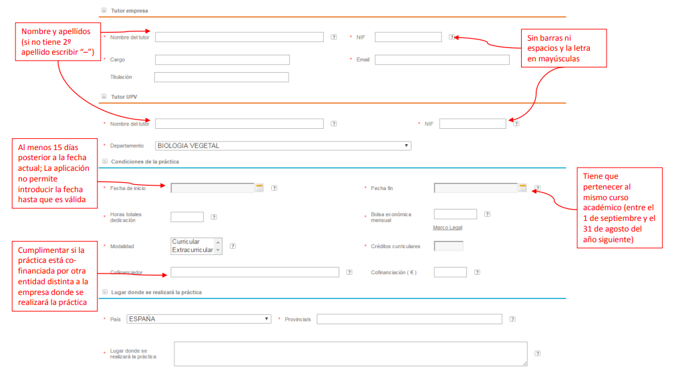
Task: Click help icon beside Tutor empresa NIF
Action: (x=452, y=37)
